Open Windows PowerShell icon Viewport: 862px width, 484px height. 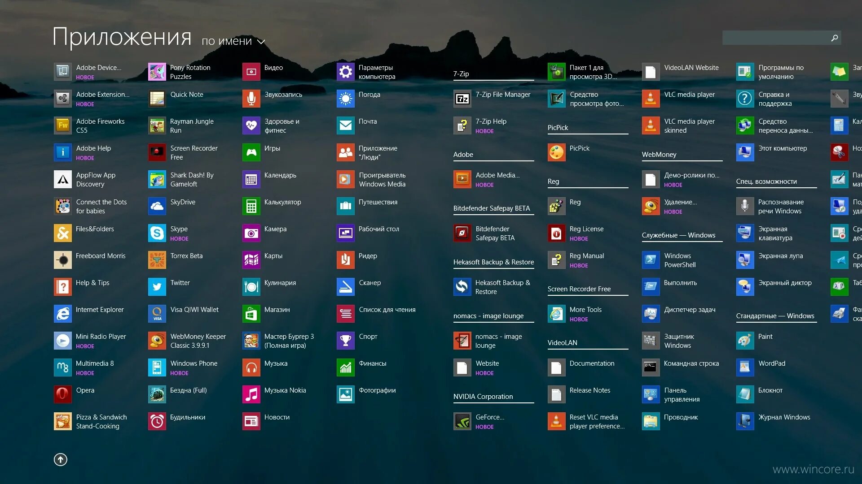click(x=651, y=260)
